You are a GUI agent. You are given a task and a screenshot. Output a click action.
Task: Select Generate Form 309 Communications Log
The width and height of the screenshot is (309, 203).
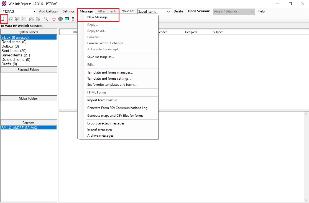coord(117,108)
